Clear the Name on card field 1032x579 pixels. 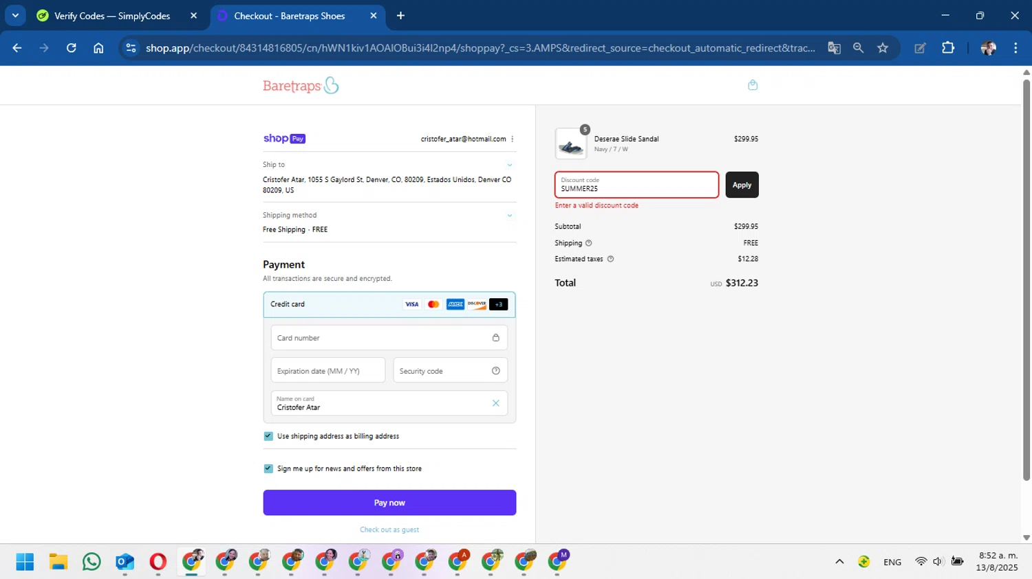pyautogui.click(x=495, y=403)
